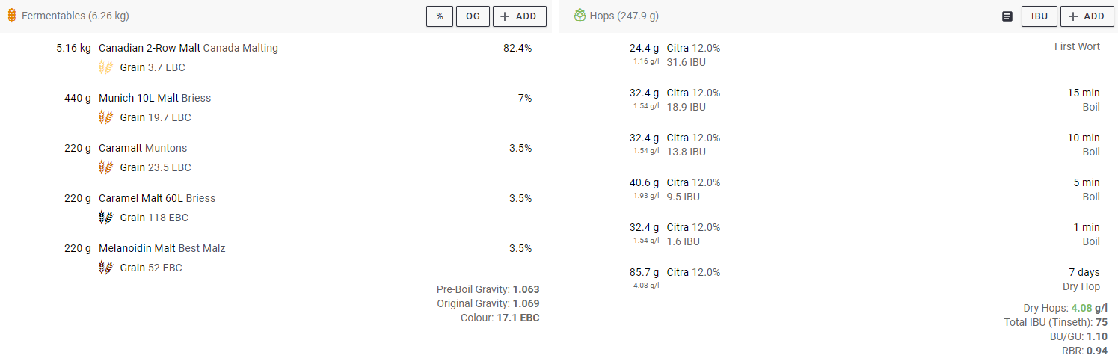Click the Melanoidin Malt grain icon
1118x364 pixels.
pos(106,268)
